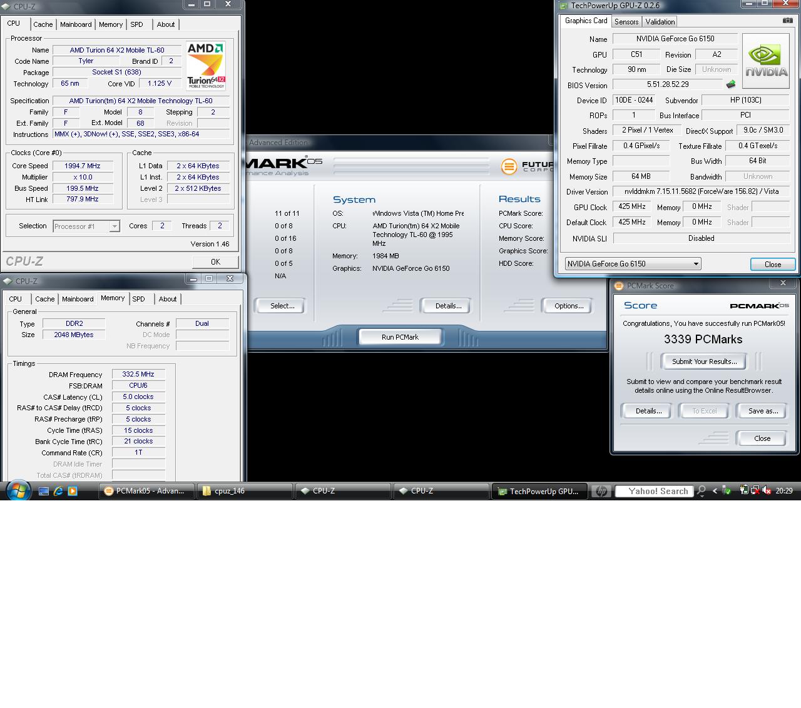The image size is (801, 708).
Task: Click Close in PCMark Score dialog
Action: tap(762, 438)
